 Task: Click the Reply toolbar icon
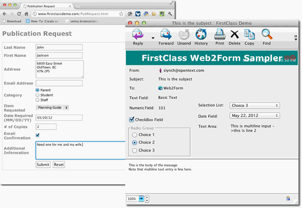(x=138, y=35)
